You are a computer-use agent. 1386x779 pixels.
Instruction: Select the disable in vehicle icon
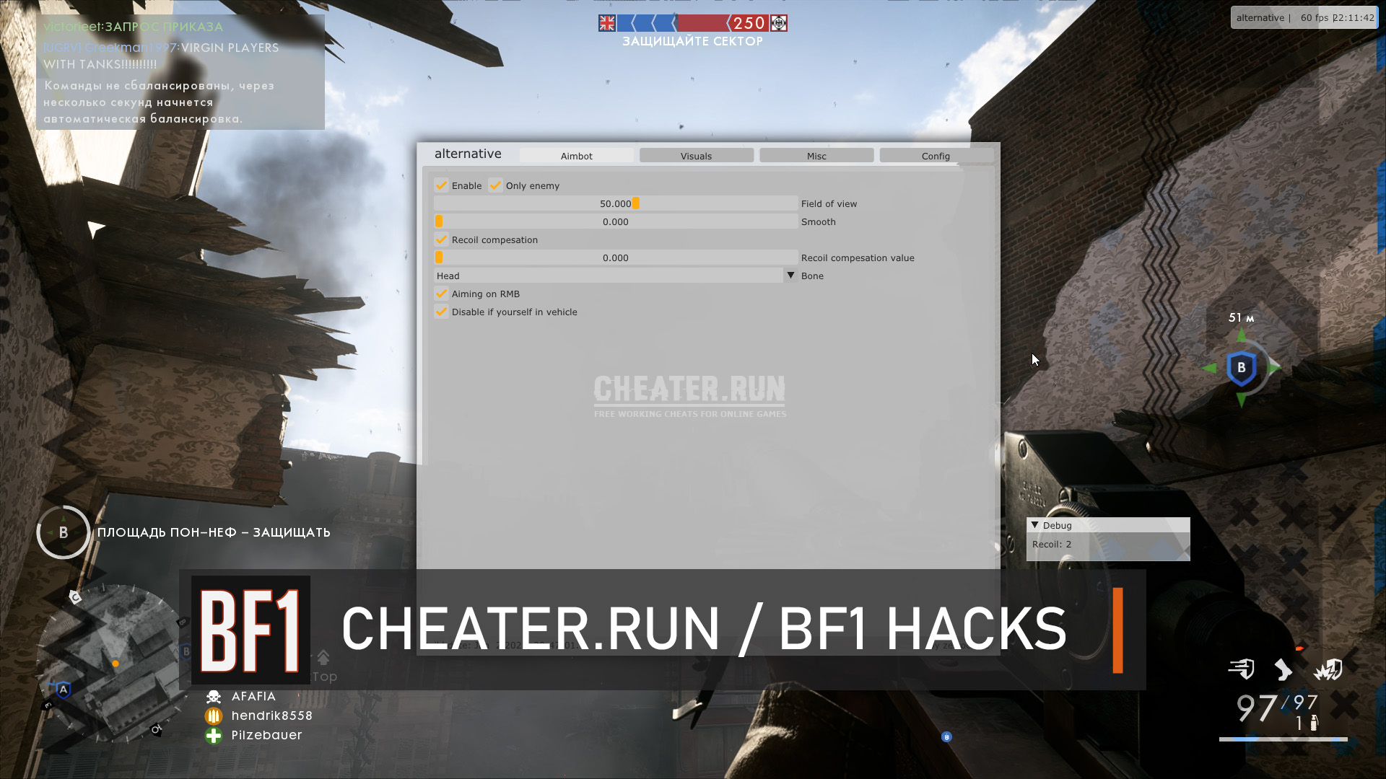[441, 311]
